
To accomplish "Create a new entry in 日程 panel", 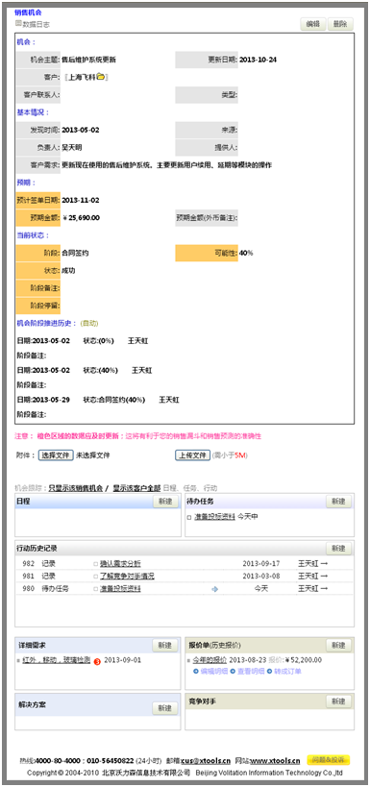I will pos(165,502).
